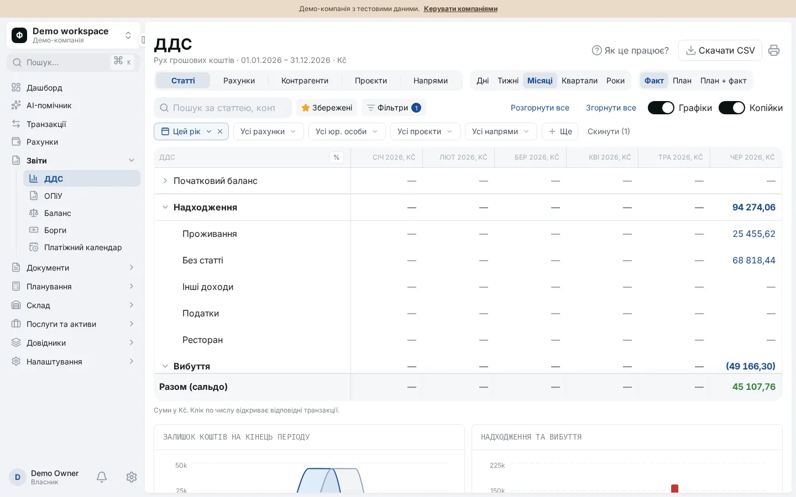
Task: Click the print icon next to Скачати CSV
Action: pyautogui.click(x=774, y=50)
